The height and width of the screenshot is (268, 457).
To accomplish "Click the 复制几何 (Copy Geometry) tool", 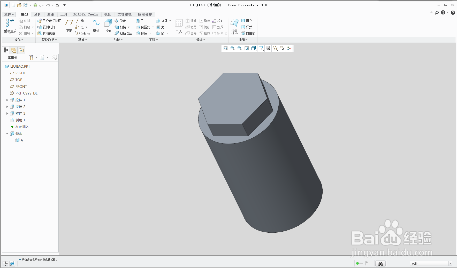I will (x=46, y=27).
